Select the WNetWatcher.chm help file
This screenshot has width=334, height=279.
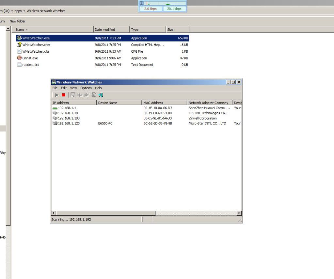[36, 45]
